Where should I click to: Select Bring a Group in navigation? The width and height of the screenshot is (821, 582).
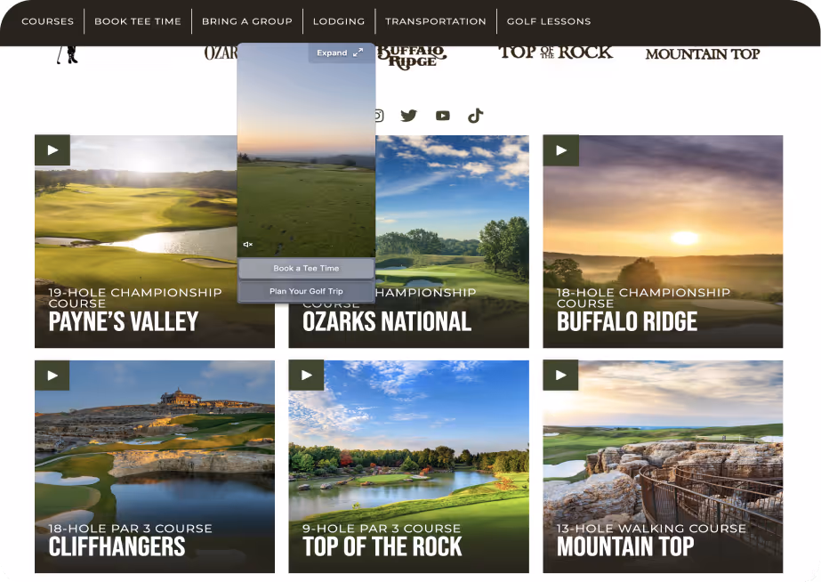coord(247,21)
